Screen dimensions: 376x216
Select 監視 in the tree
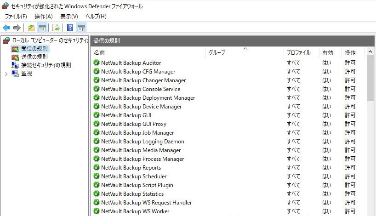(x=27, y=73)
